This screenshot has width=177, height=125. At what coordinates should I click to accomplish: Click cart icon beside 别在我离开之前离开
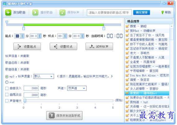127,84
